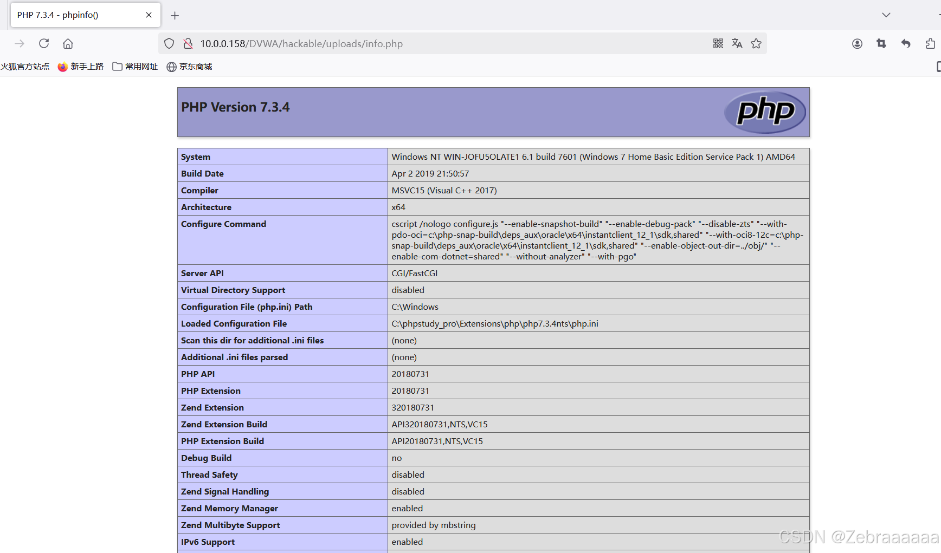
Task: Click the Zend Signal Handling label
Action: click(225, 492)
